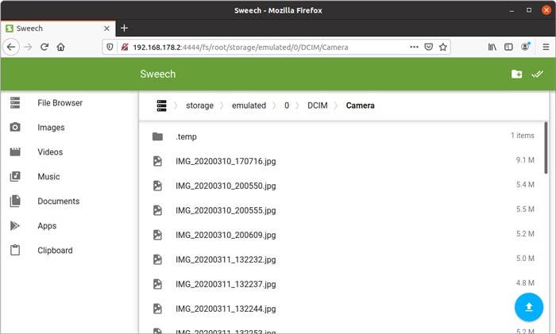
Task: Click the File Browser storage icon in sidebar
Action: (15, 102)
